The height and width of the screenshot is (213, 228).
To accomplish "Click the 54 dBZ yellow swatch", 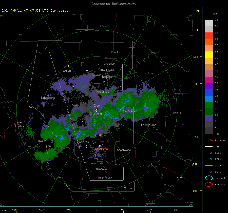I will tap(209, 54).
